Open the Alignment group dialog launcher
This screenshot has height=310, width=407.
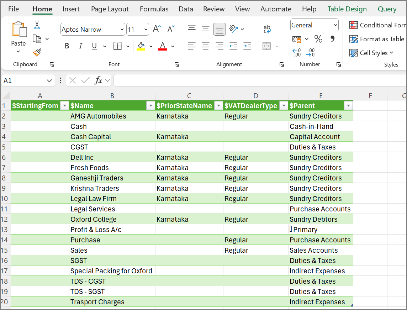[282, 64]
